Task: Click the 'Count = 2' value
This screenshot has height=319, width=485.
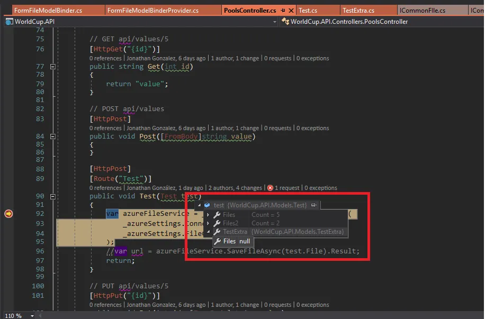Action: [265, 223]
